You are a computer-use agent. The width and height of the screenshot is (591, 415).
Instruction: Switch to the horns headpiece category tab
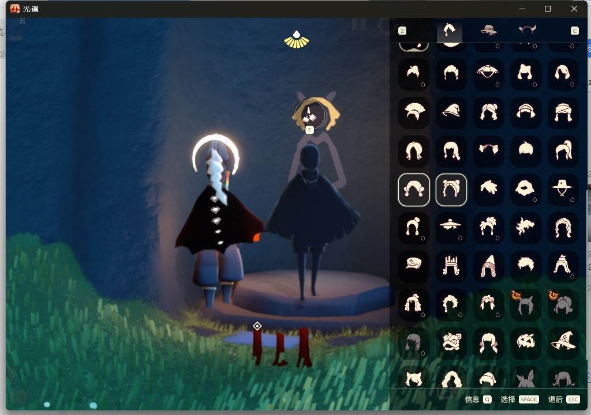coord(527,29)
